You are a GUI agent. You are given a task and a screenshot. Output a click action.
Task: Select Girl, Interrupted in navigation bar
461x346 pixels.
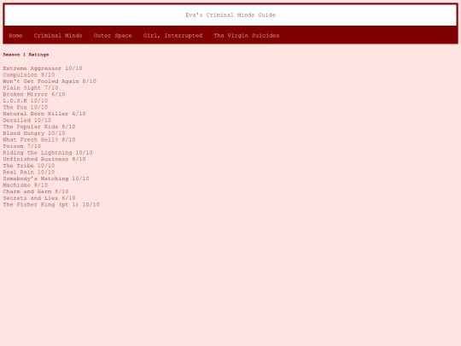(x=172, y=36)
